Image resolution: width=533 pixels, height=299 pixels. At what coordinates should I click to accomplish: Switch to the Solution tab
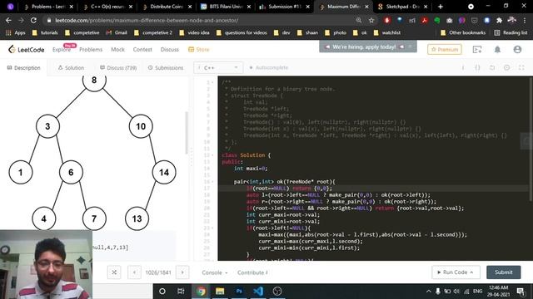tap(71, 68)
